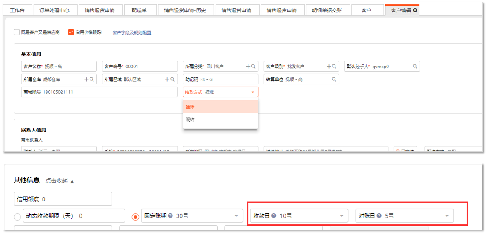The width and height of the screenshot is (487, 233).
Task: Click the 商城账号 input field
Action: [99, 92]
